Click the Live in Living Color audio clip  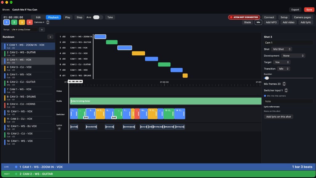point(166,101)
